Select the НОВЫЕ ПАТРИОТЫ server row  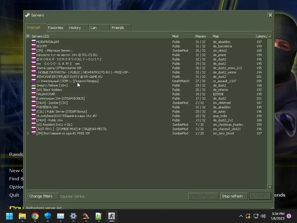[x=146, y=72]
